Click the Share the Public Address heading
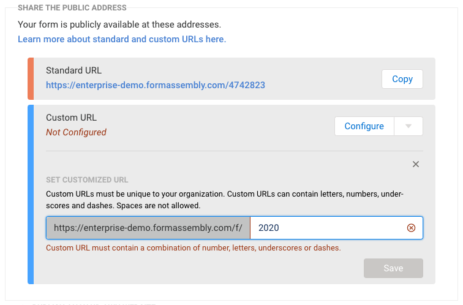463x305 pixels. tap(72, 8)
